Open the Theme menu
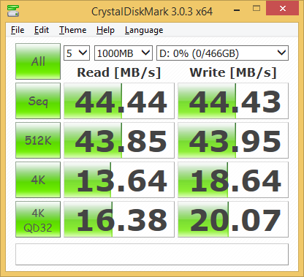Viewport: 304px width, 277px height. click(72, 30)
